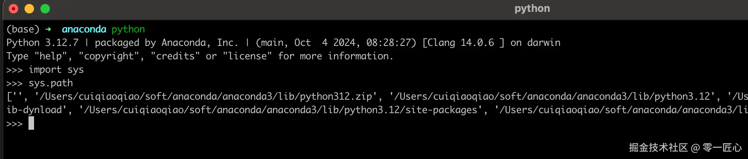The height and width of the screenshot is (159, 748).
Task: Click the "Python 3.12.7" version text
Action: coord(42,43)
